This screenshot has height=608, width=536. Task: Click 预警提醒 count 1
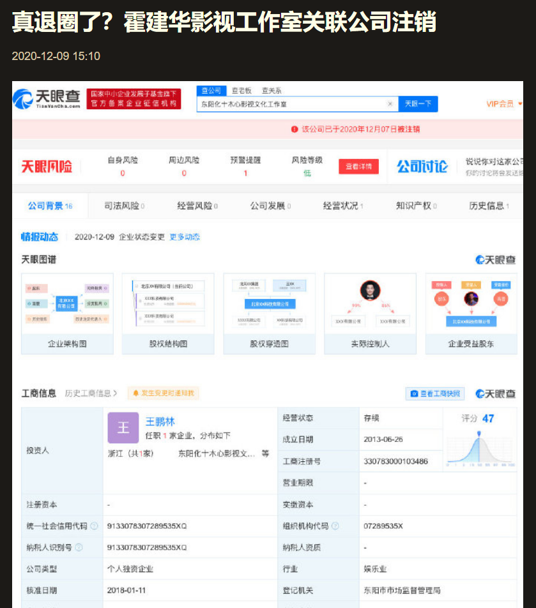245,173
